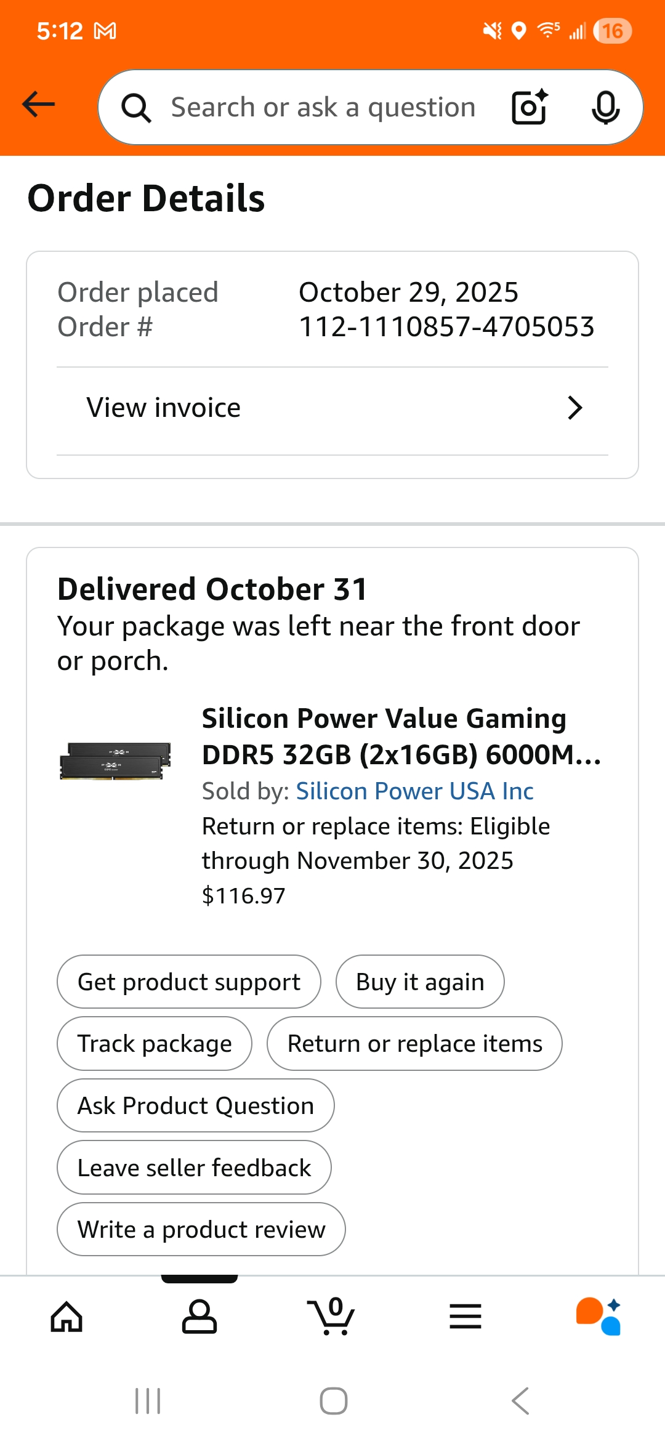Open Silicon Power USA Inc seller link

click(414, 791)
